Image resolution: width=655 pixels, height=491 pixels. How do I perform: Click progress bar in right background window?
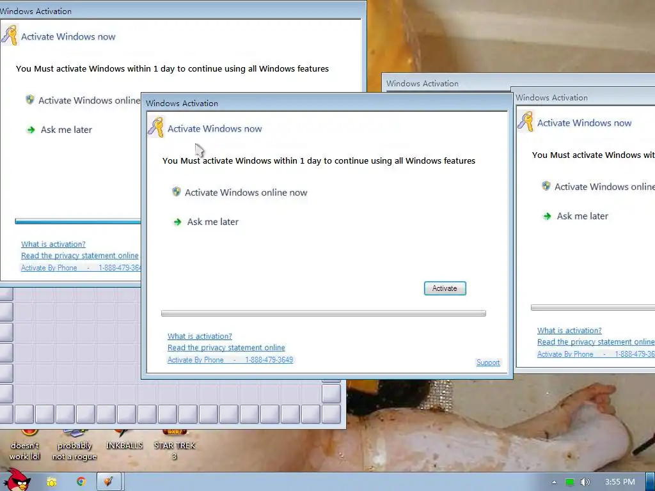point(593,308)
